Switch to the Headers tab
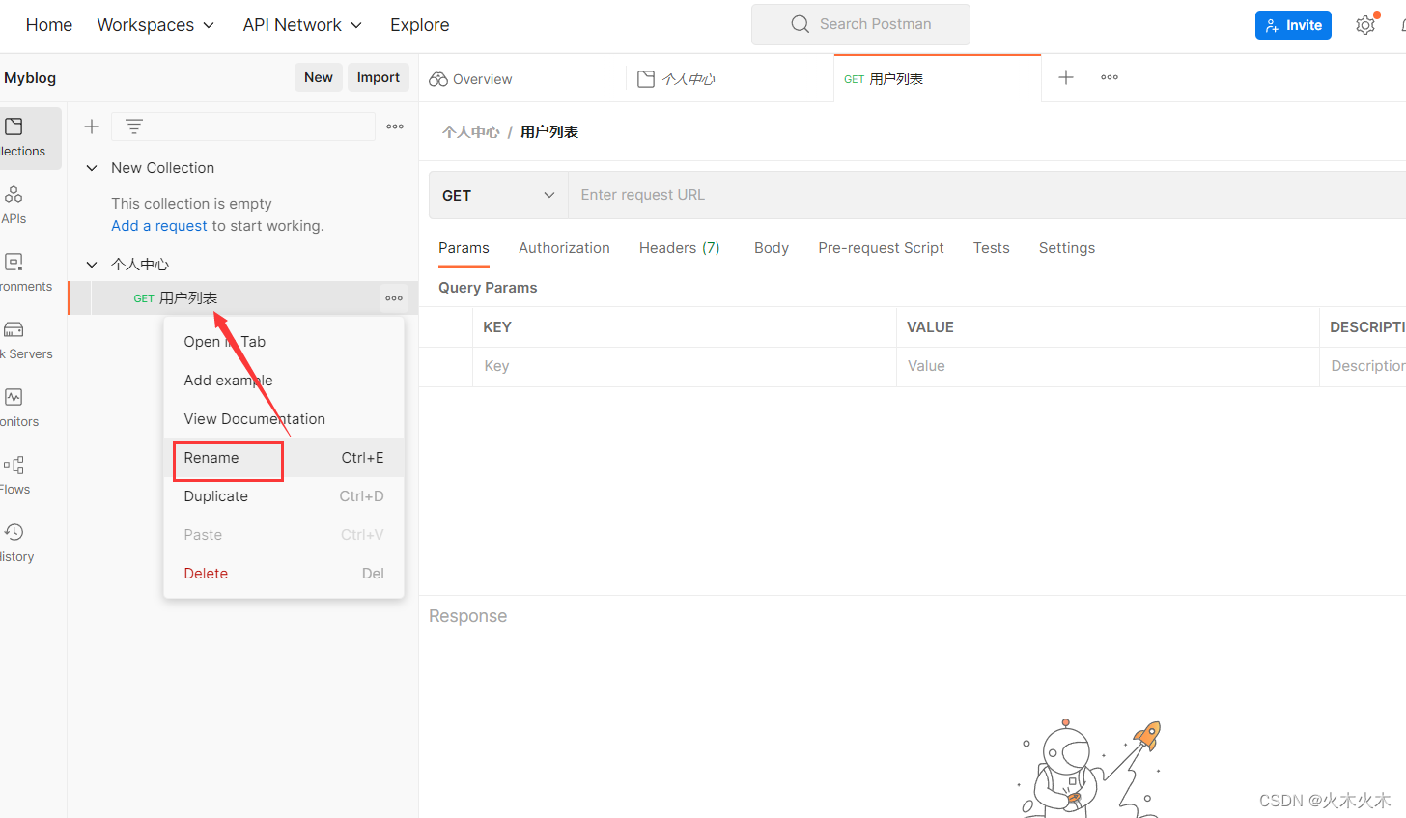The image size is (1406, 818). click(679, 248)
